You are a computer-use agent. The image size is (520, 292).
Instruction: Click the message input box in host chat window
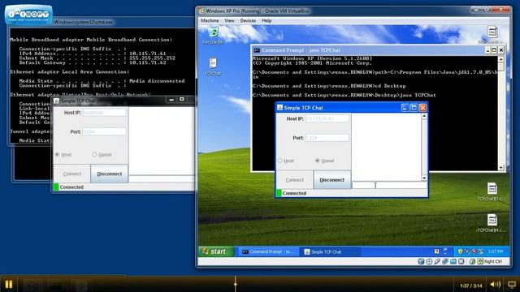click(x=162, y=179)
